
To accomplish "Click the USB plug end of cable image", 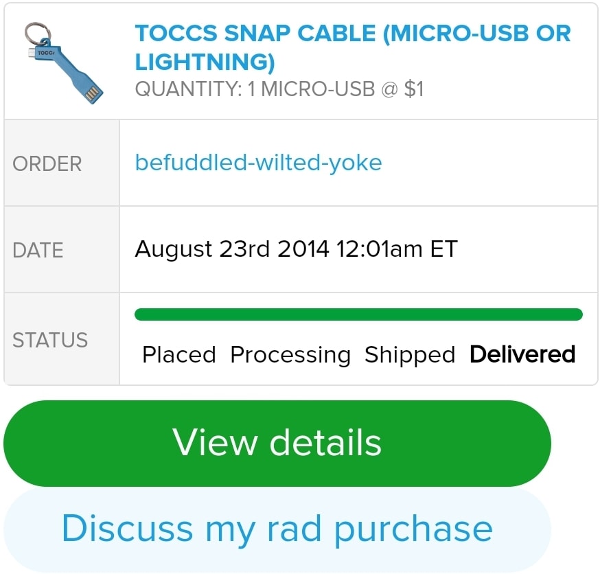I will tap(93, 91).
